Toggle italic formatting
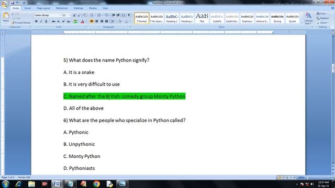 [41, 21]
